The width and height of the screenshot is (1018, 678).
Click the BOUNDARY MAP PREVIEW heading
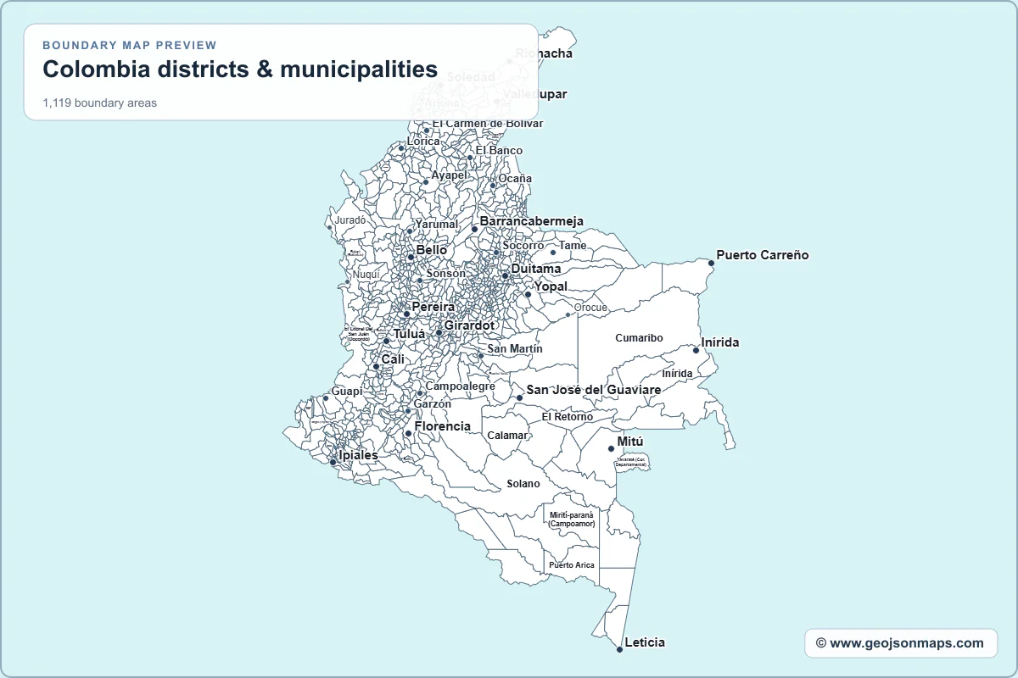tap(130, 45)
